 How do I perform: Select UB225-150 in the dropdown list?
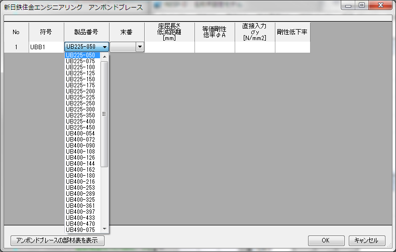pyautogui.click(x=82, y=79)
